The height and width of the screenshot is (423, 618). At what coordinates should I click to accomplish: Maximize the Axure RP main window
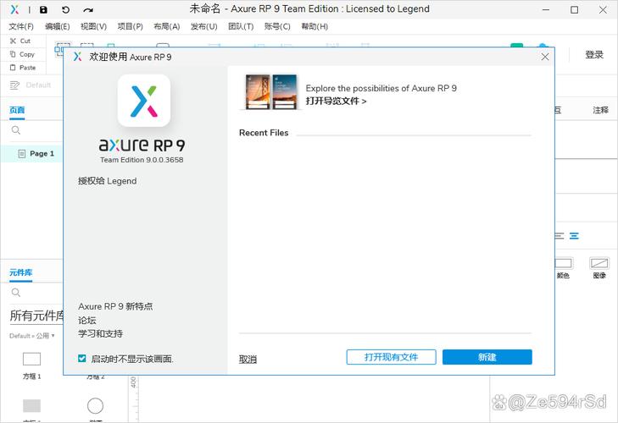coord(574,10)
